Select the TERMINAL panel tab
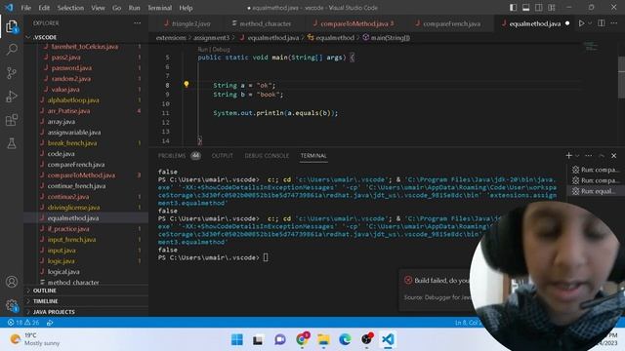This screenshot has height=351, width=625. point(313,156)
